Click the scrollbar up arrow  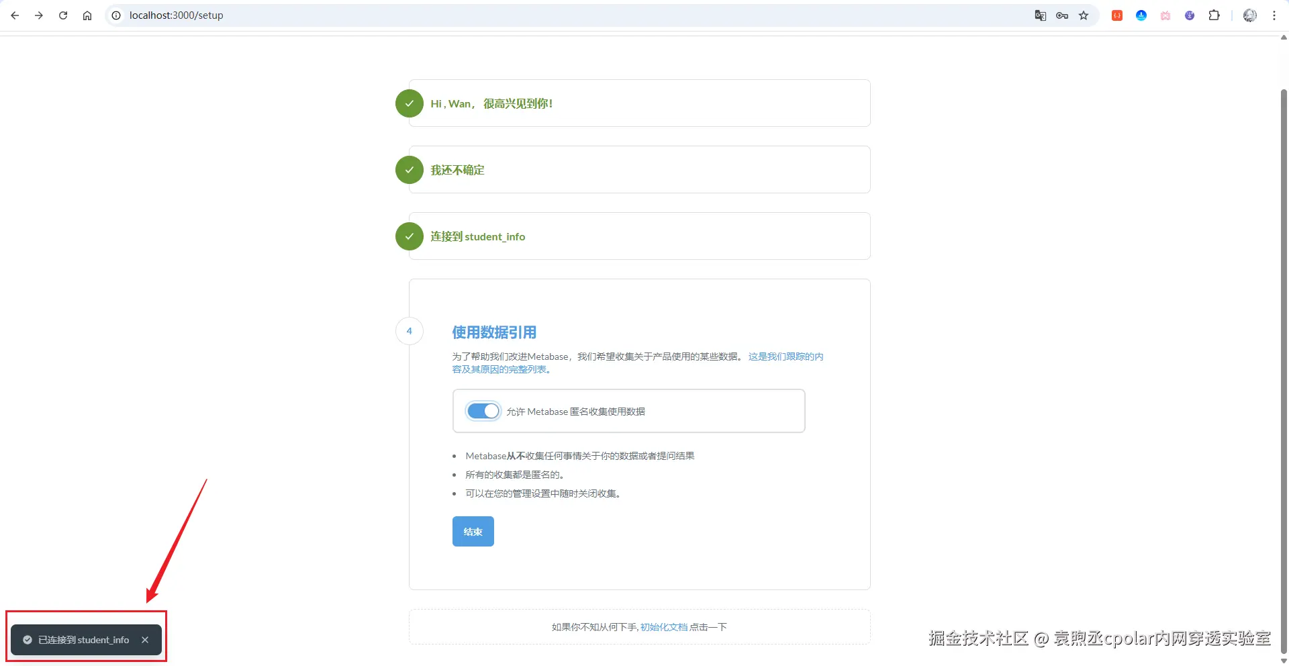click(1284, 38)
